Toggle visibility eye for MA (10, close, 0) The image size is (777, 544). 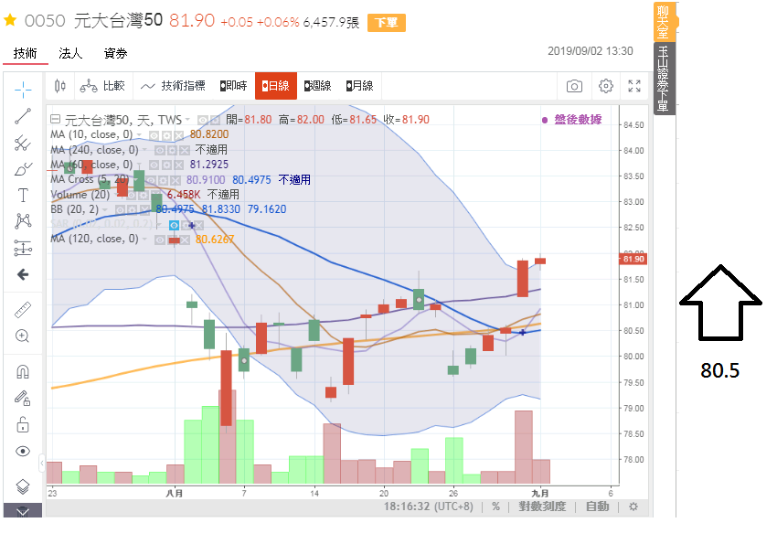pos(154,135)
